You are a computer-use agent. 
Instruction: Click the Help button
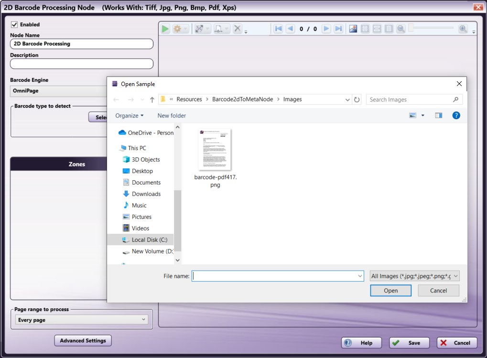(361, 343)
